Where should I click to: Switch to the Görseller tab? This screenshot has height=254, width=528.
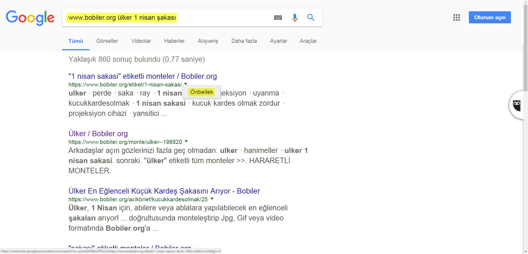(107, 41)
